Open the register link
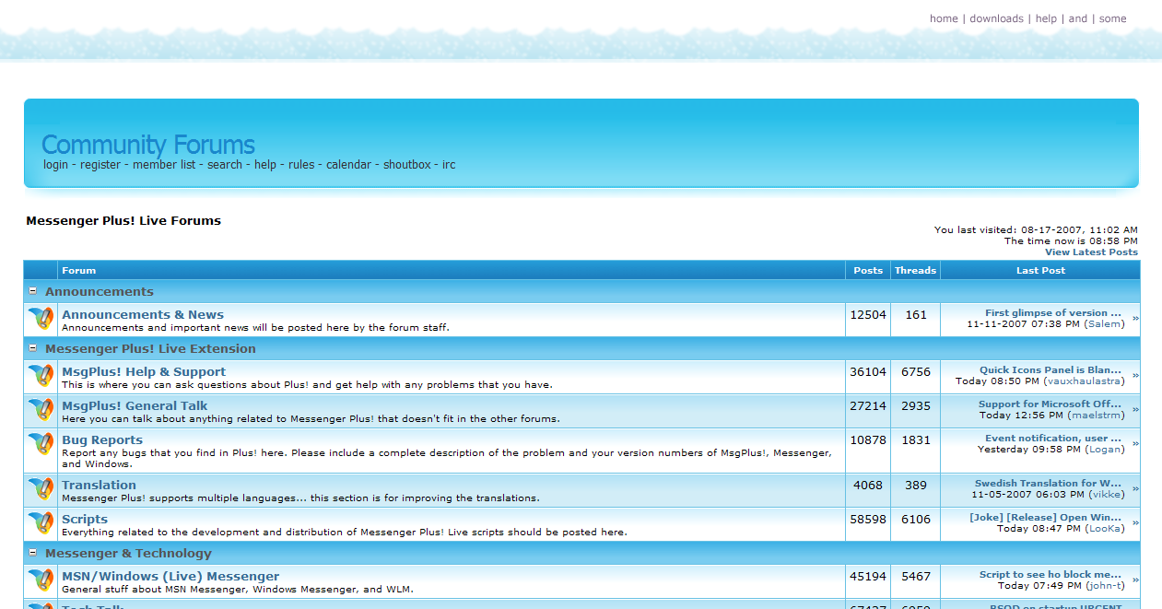1162x609 pixels. [x=100, y=165]
